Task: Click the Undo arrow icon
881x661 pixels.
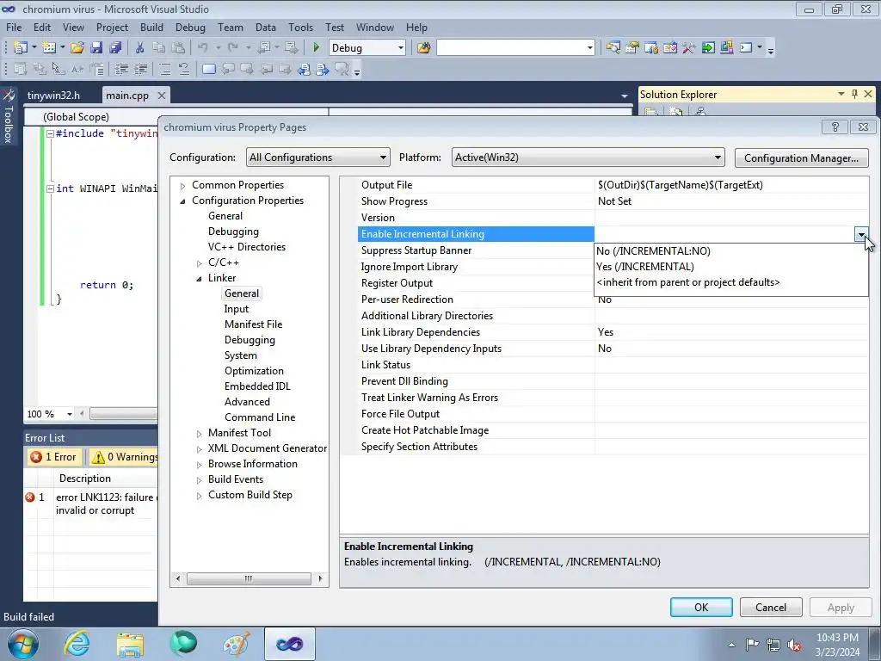Action: 203,48
